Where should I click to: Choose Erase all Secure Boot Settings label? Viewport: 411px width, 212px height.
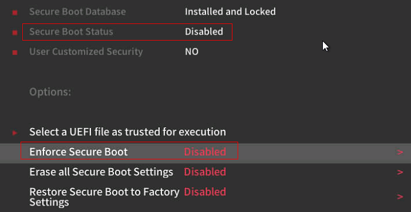pos(101,171)
